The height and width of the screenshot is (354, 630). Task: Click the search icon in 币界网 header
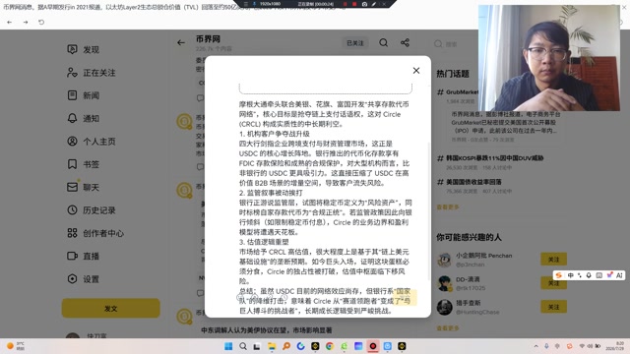[383, 42]
